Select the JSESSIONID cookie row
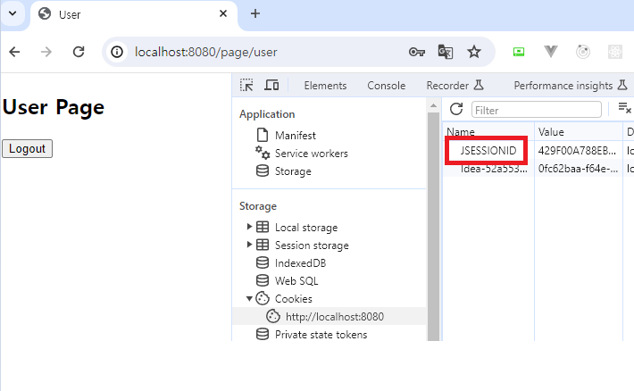This screenshot has height=391, width=634. [x=488, y=150]
